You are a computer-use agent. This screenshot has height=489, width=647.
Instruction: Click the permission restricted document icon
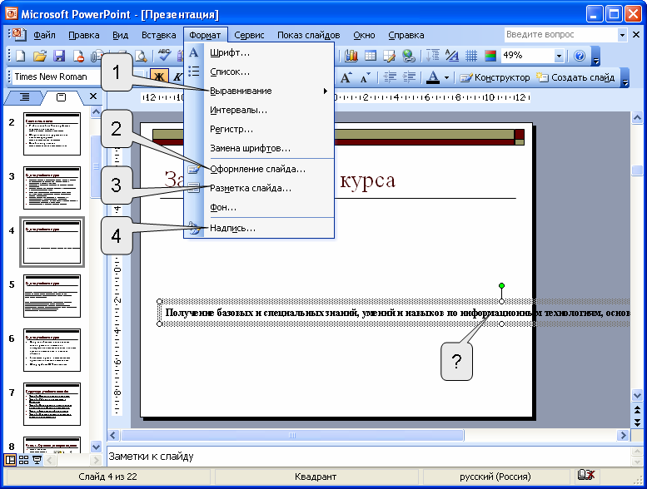click(78, 56)
